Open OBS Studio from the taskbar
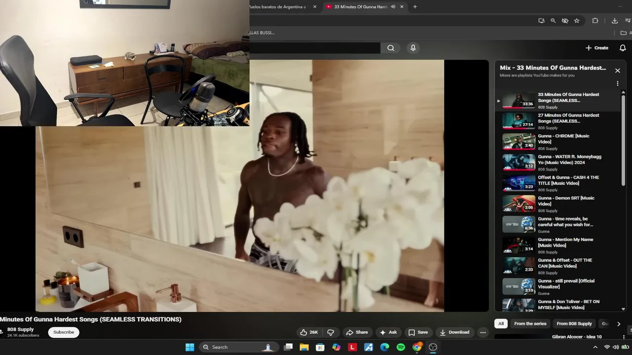Screen dimensions: 632x355 tap(433, 347)
